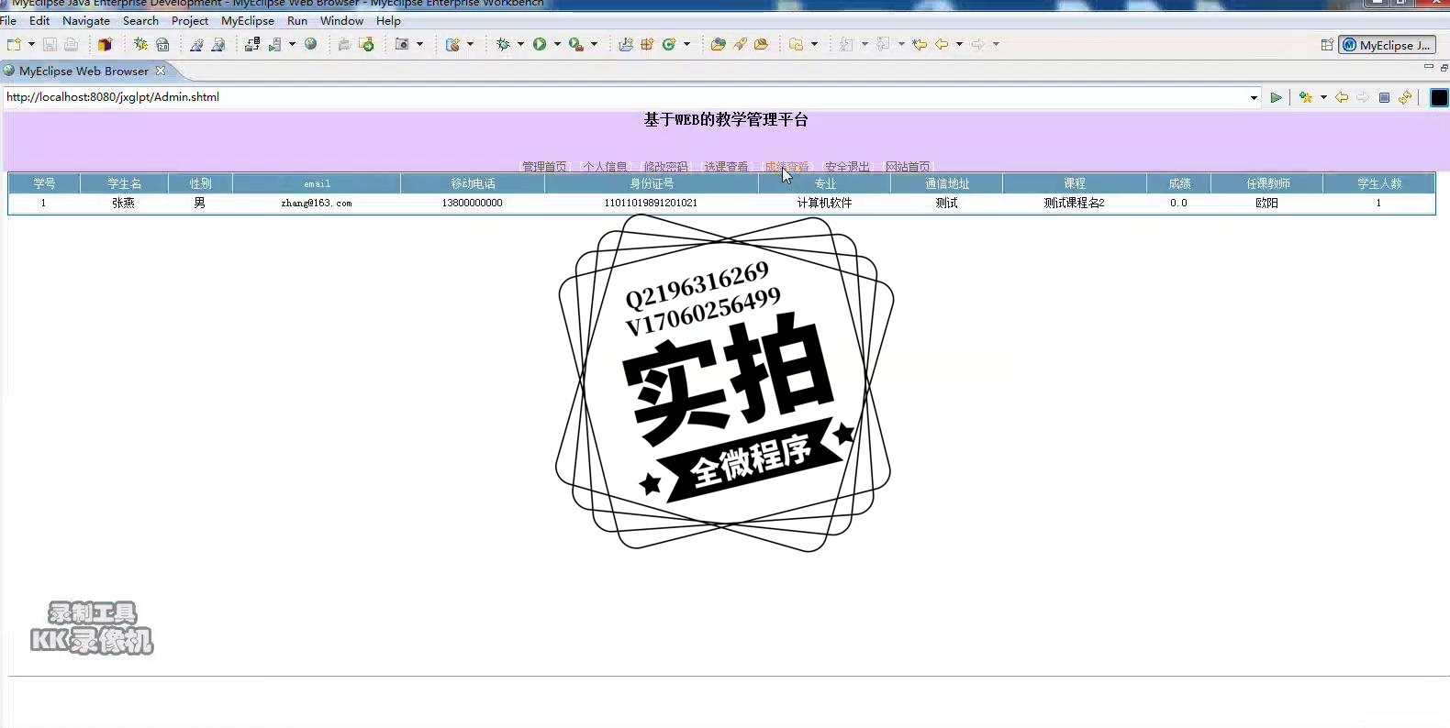Click the last edit location arrow icon

(x=920, y=44)
